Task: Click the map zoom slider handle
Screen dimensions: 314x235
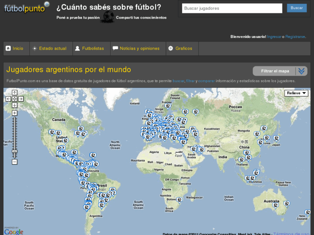Action: pos(14,151)
